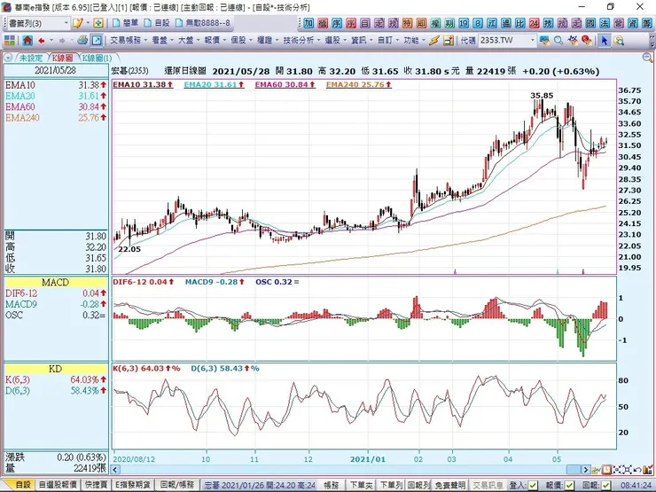
Task: Switch to the 未設定 tab
Action: tap(31, 59)
